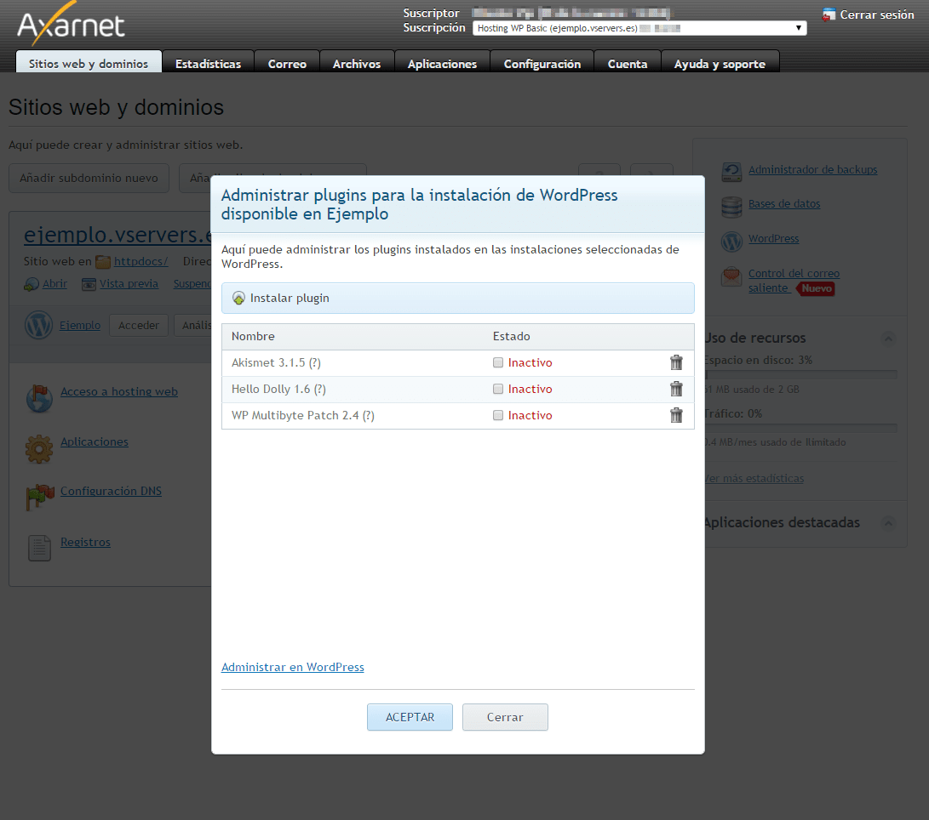The height and width of the screenshot is (820, 929).
Task: Collapse the Aplicaciones destacadas section
Action: tap(888, 523)
